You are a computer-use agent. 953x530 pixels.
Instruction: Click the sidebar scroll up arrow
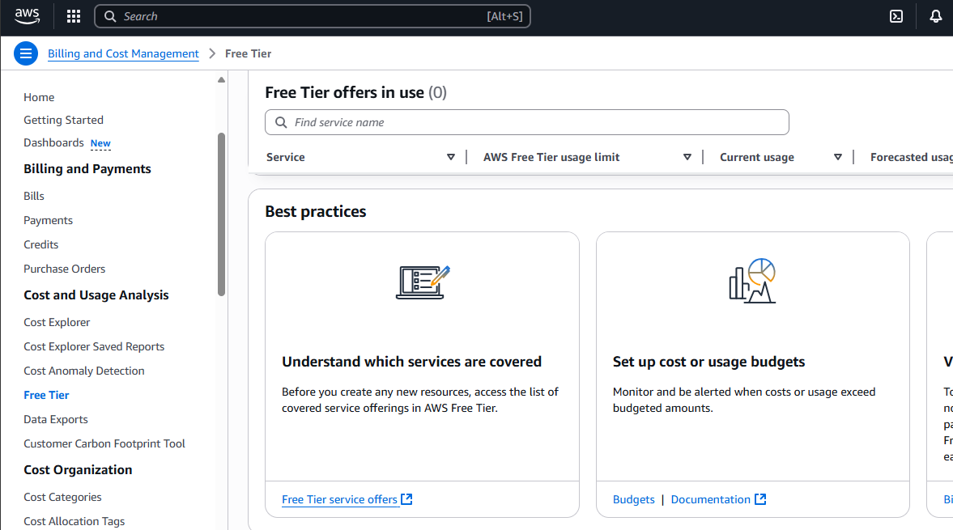(221, 79)
